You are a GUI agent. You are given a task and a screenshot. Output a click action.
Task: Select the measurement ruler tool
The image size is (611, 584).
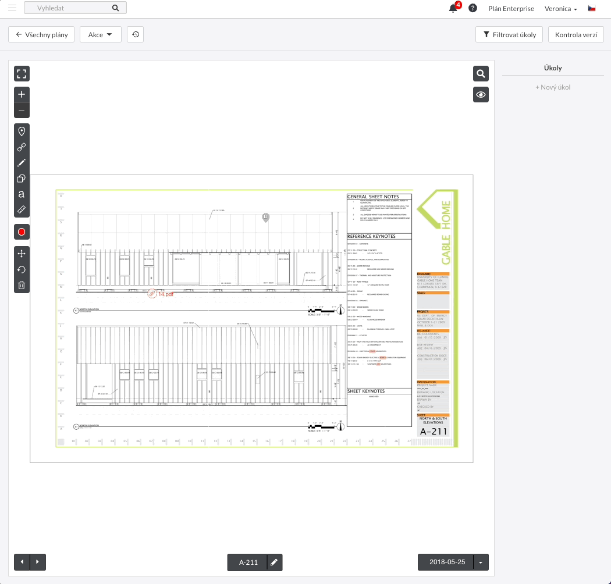coord(22,209)
